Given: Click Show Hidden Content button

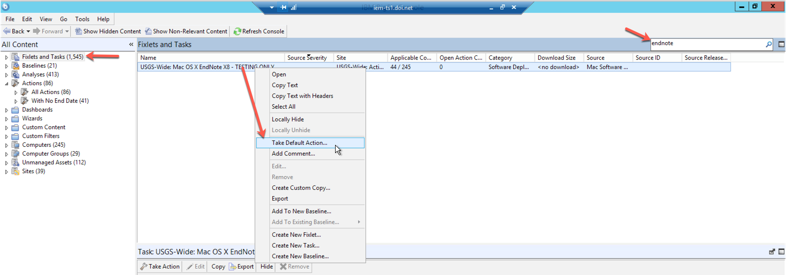Looking at the screenshot, I should point(107,31).
